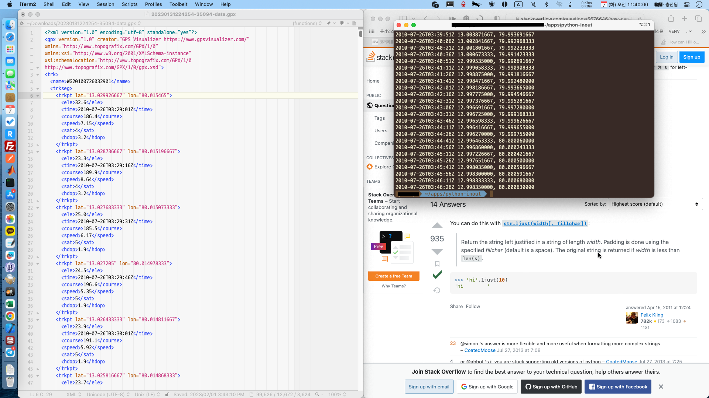Bookmark the accepted answer

[x=437, y=264]
